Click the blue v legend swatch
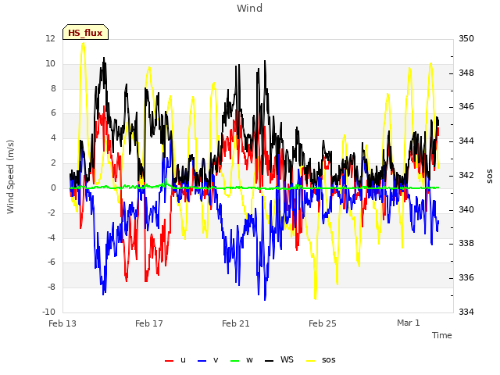Screen dimensions: 500x375 [202, 361]
